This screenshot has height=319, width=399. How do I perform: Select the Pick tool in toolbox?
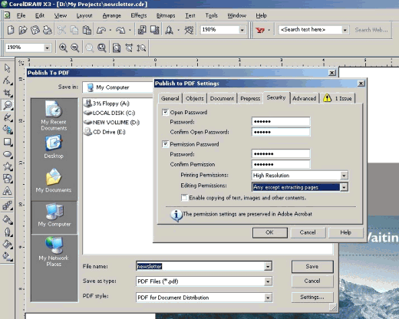tap(8, 68)
